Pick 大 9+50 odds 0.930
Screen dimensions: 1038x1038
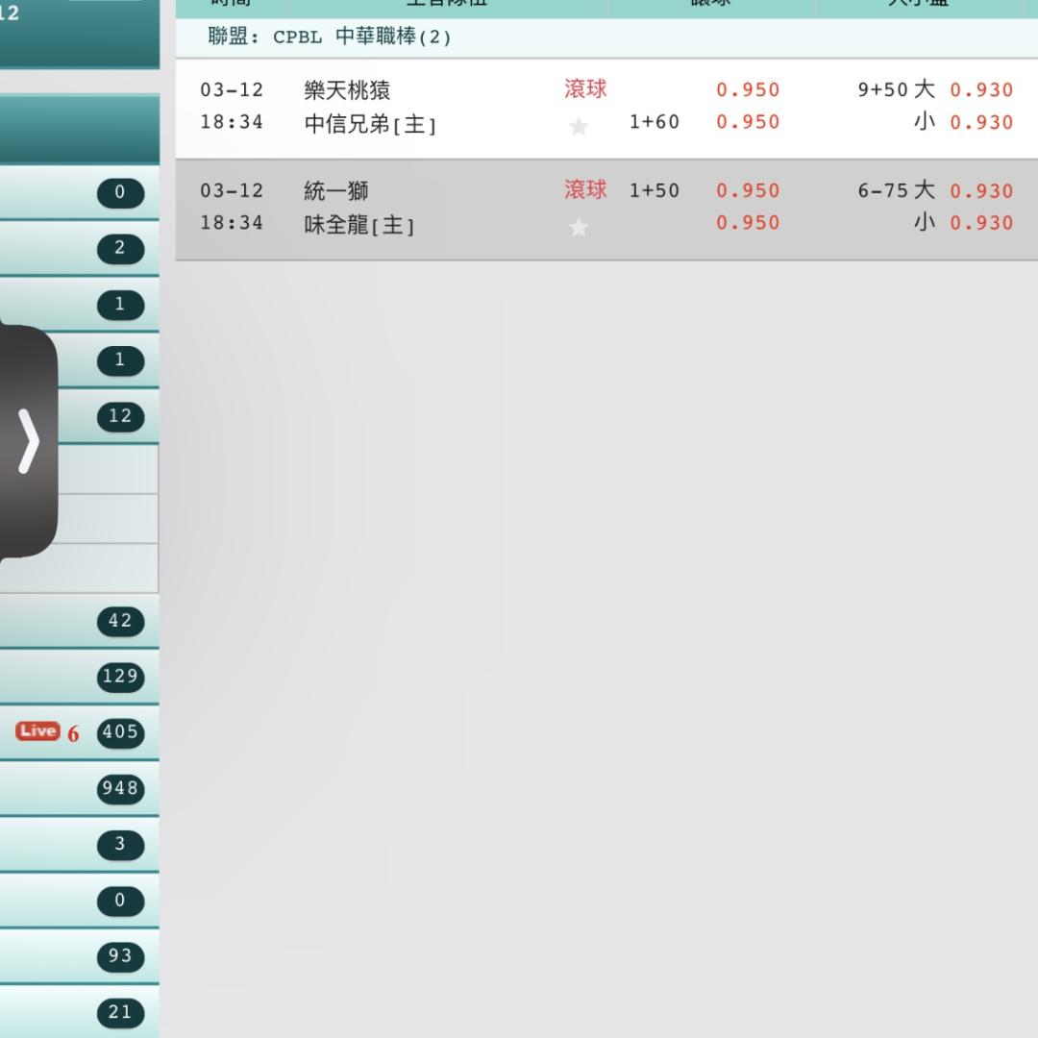coord(981,89)
